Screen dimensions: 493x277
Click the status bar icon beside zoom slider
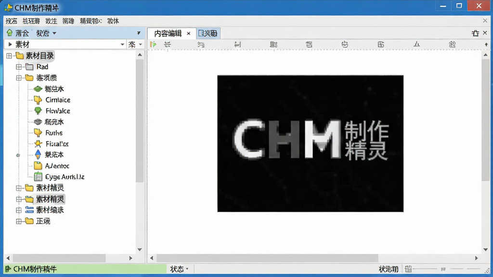(x=408, y=269)
